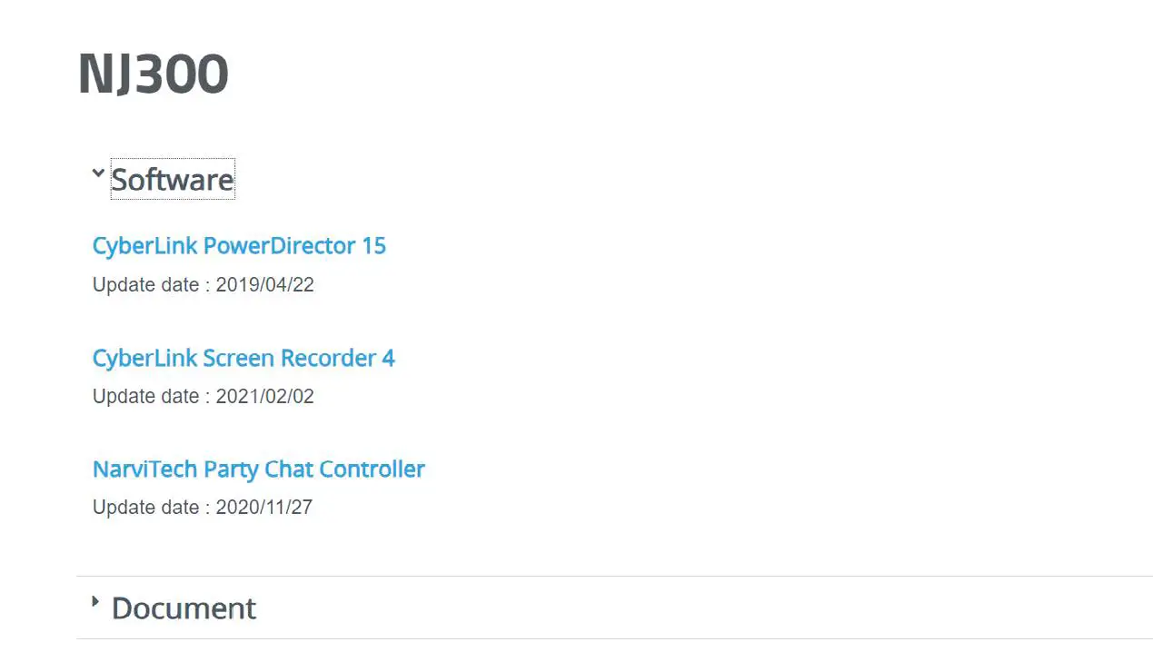This screenshot has height=652, width=1153.
Task: Collapse the Software section chevron arrow
Action: coord(98,172)
